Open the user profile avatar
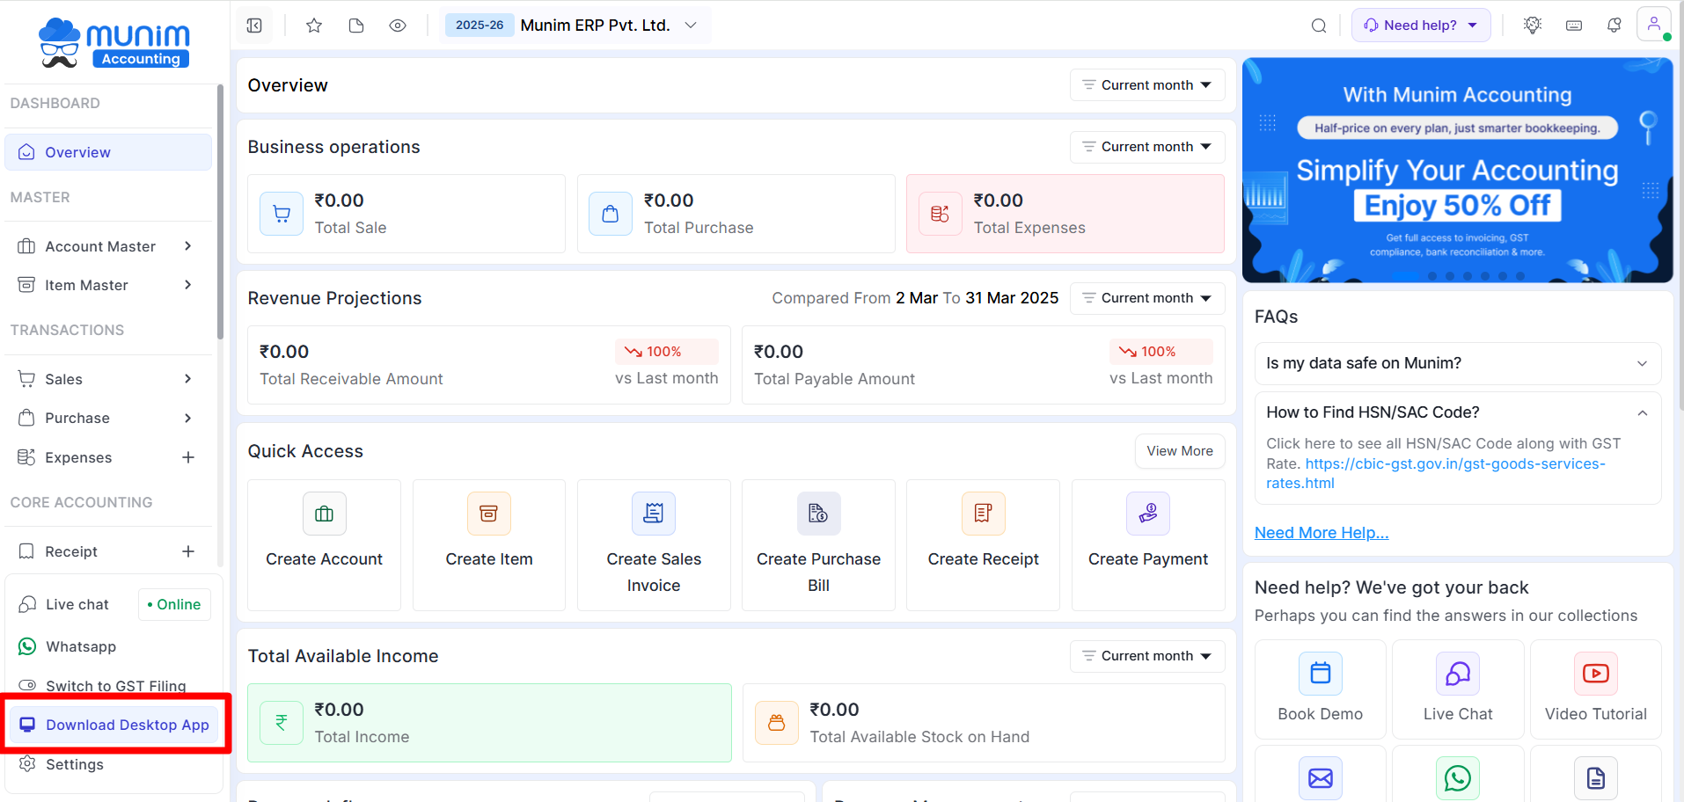 pyautogui.click(x=1653, y=25)
